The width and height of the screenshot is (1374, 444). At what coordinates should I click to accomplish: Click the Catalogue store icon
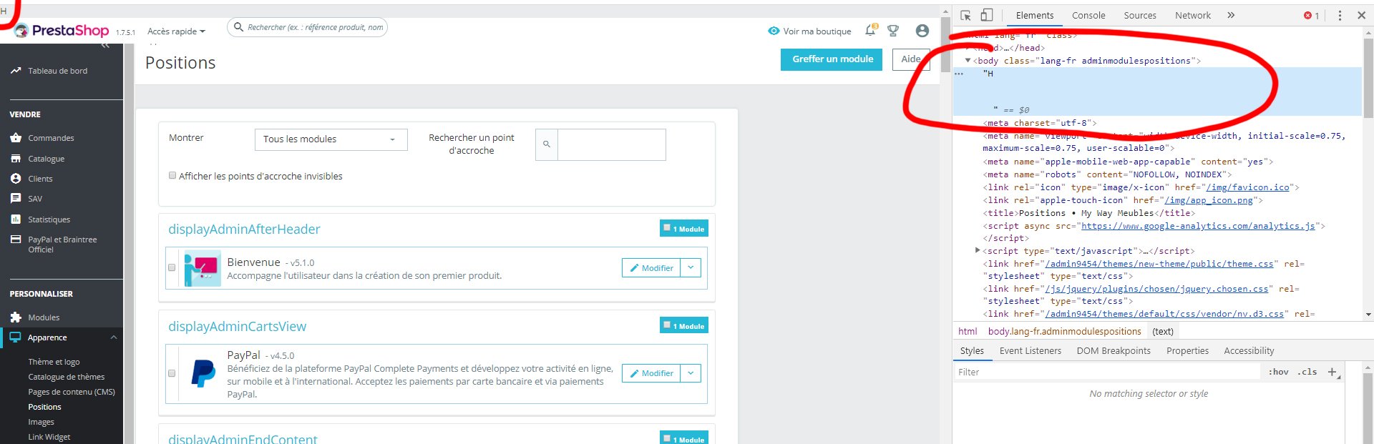[x=16, y=159]
